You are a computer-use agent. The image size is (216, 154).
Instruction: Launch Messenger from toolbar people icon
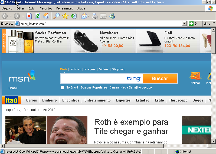(x=112, y=16)
